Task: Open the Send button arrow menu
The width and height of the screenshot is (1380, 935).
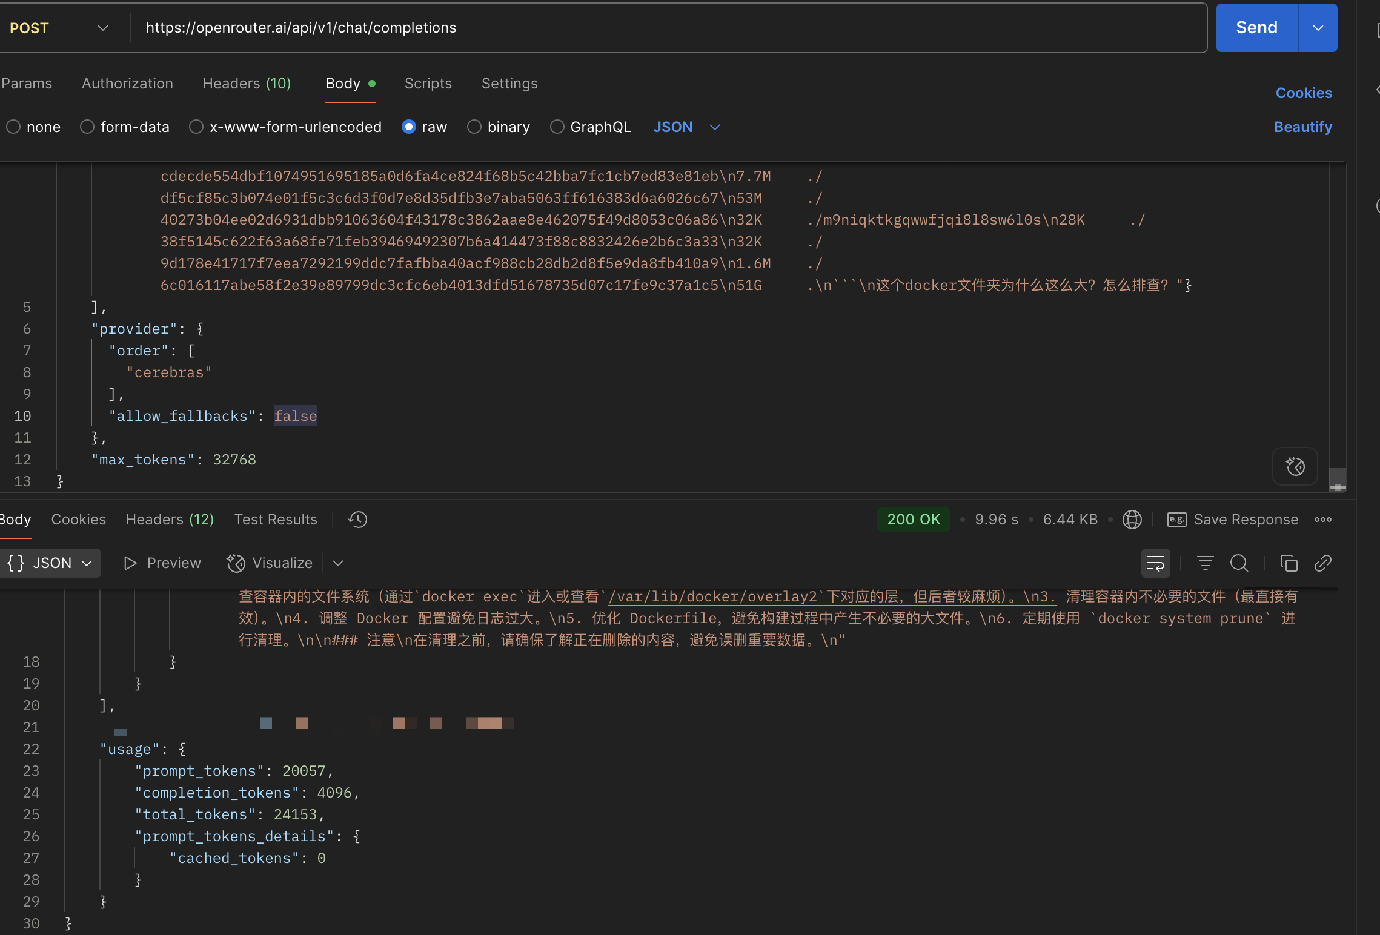Action: coord(1318,28)
